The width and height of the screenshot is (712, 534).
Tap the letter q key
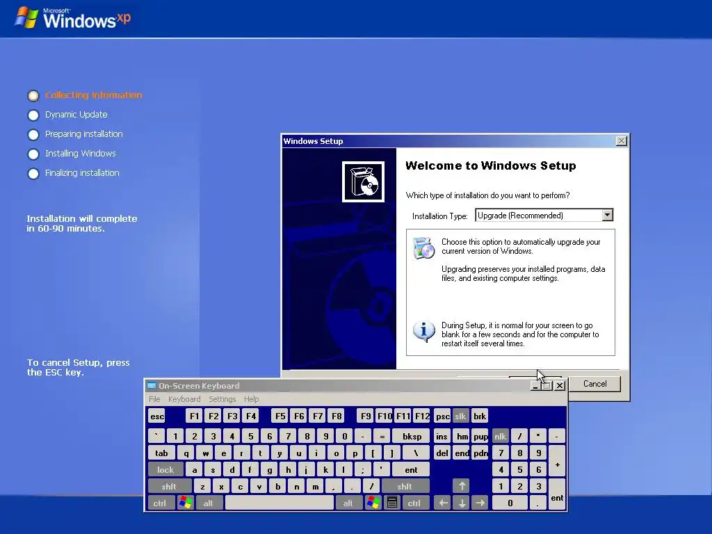click(x=186, y=453)
